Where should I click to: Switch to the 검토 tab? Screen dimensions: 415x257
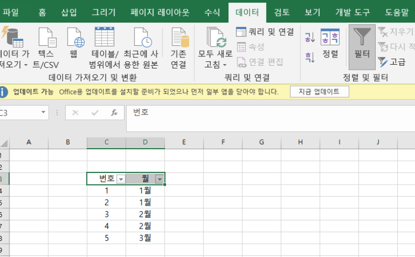click(x=282, y=12)
